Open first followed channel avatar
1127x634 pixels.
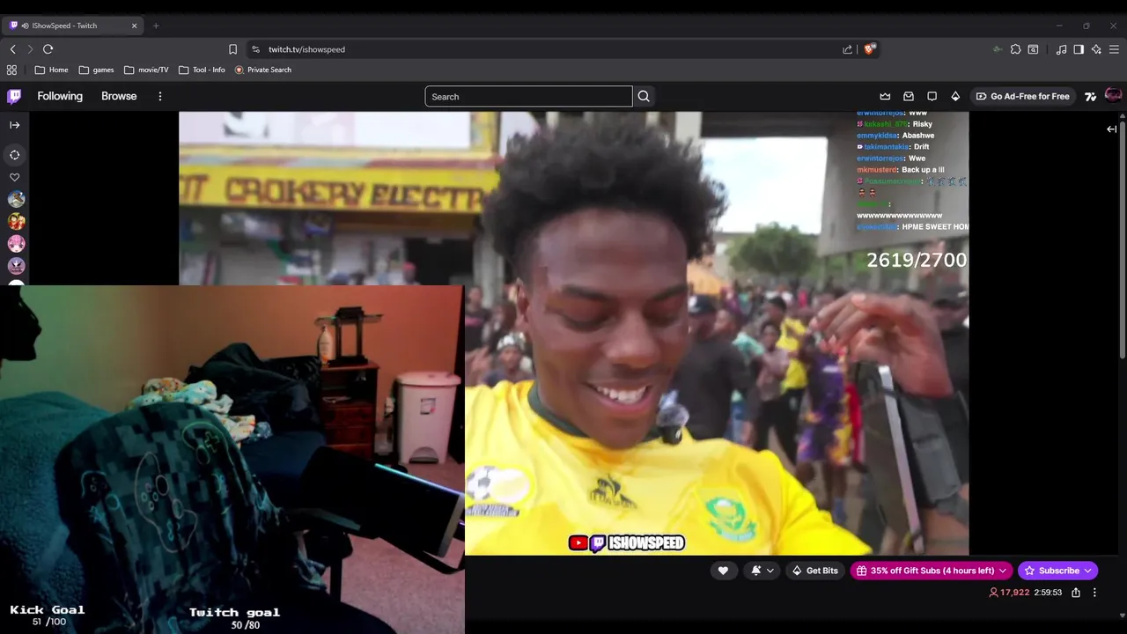[16, 200]
